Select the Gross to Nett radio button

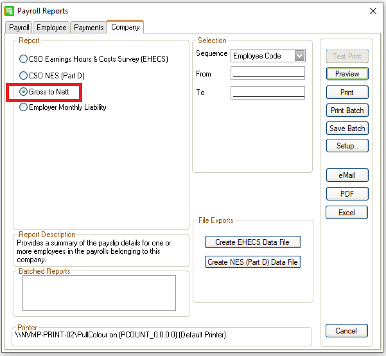click(x=24, y=92)
